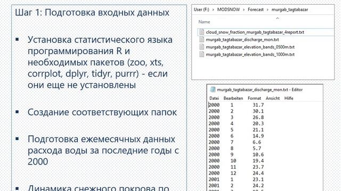Click discharge value 24.2 in Editor

pos(258,186)
